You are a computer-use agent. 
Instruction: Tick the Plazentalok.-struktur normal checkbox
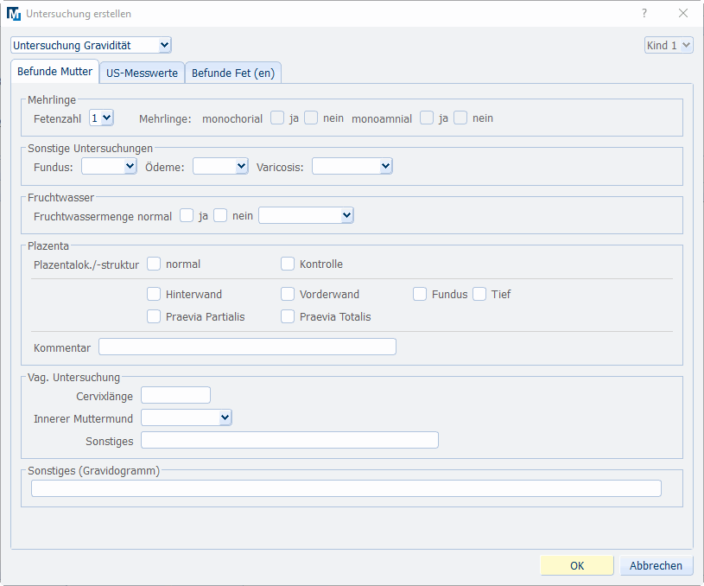(154, 264)
